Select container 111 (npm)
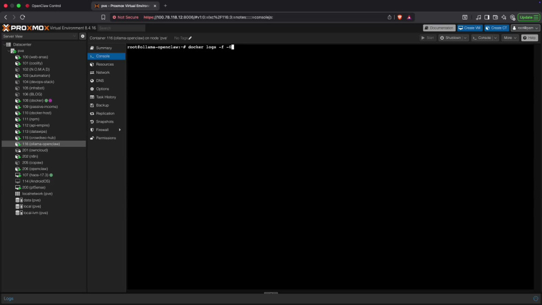The height and width of the screenshot is (305, 542). pos(31,119)
